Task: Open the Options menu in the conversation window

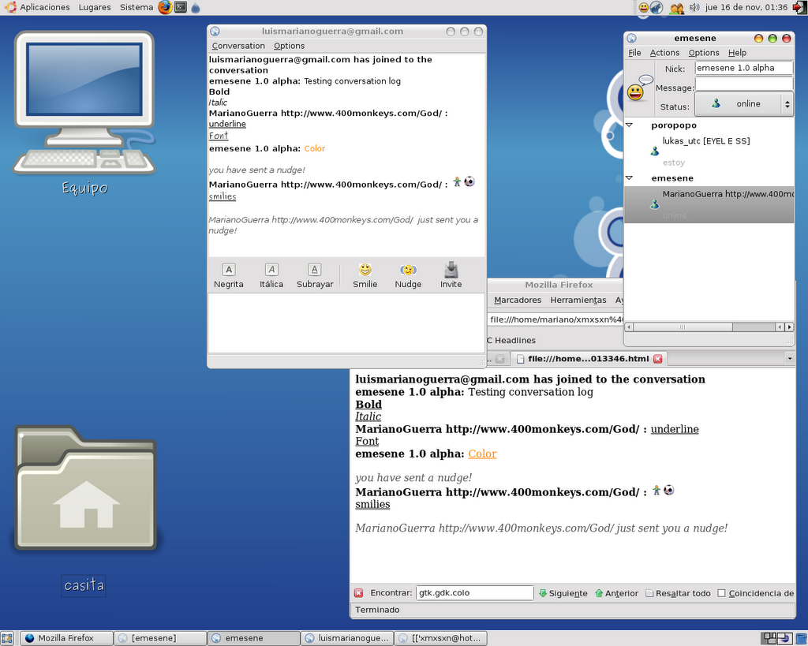Action: (289, 46)
